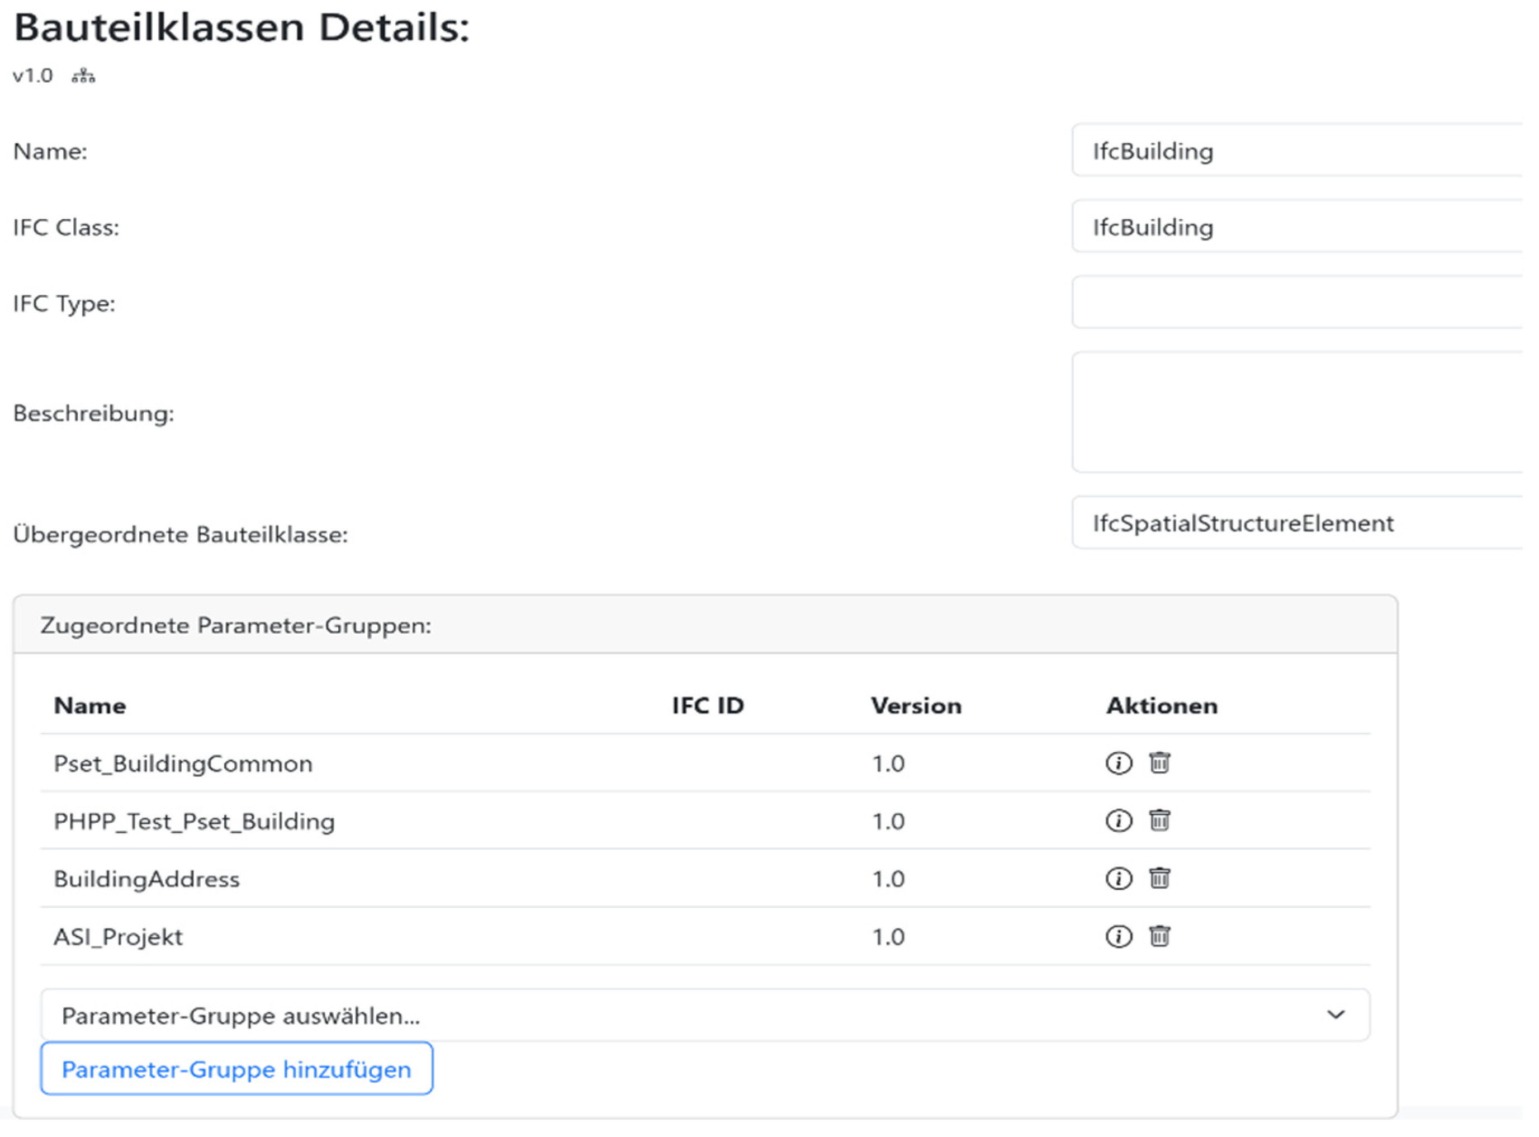Open the hierarchy tree icon beside v1.0
The height and width of the screenshot is (1137, 1539).
pos(84,76)
